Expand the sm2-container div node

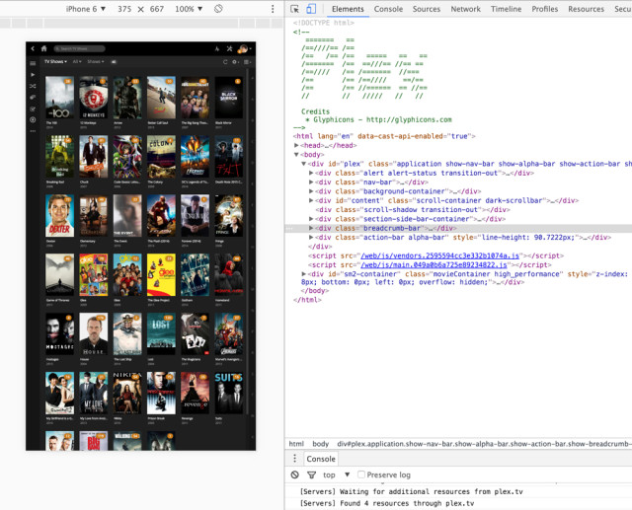303,274
